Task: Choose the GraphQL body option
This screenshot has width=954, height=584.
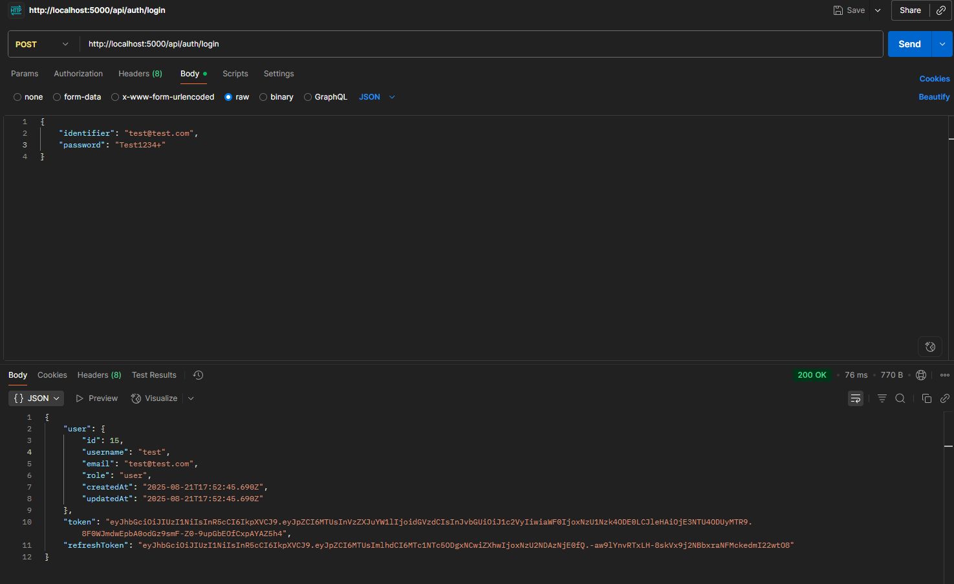Action: pyautogui.click(x=325, y=97)
